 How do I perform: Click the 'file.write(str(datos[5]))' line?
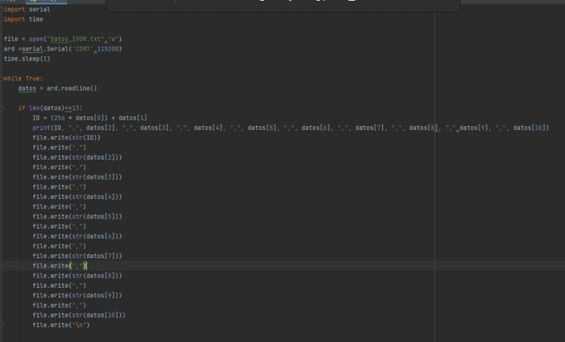tap(77, 217)
